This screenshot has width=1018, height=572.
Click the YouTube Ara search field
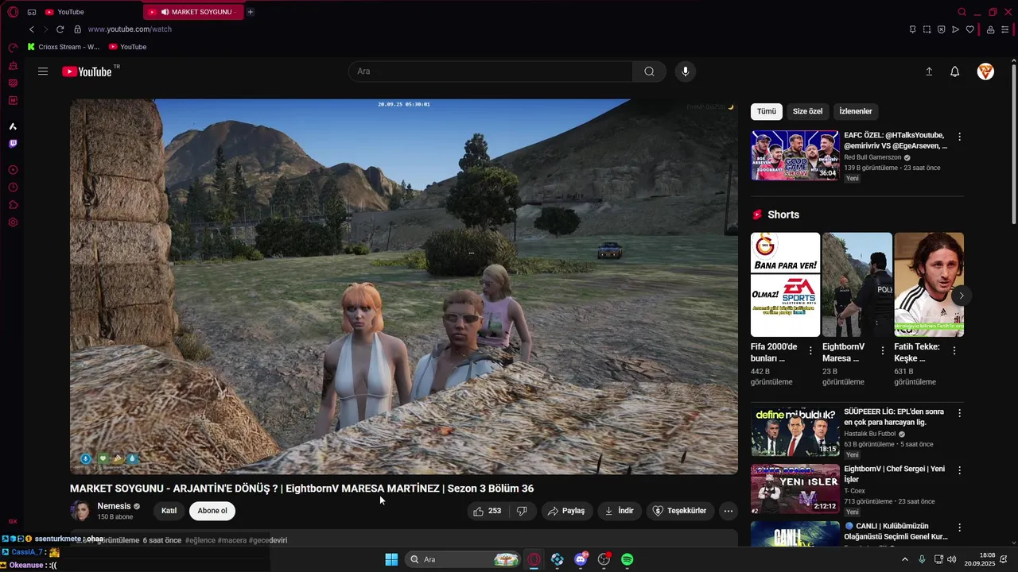491,71
